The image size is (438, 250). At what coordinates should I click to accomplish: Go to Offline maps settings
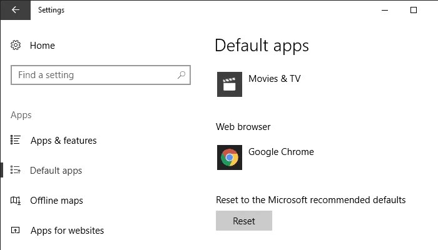(x=56, y=201)
